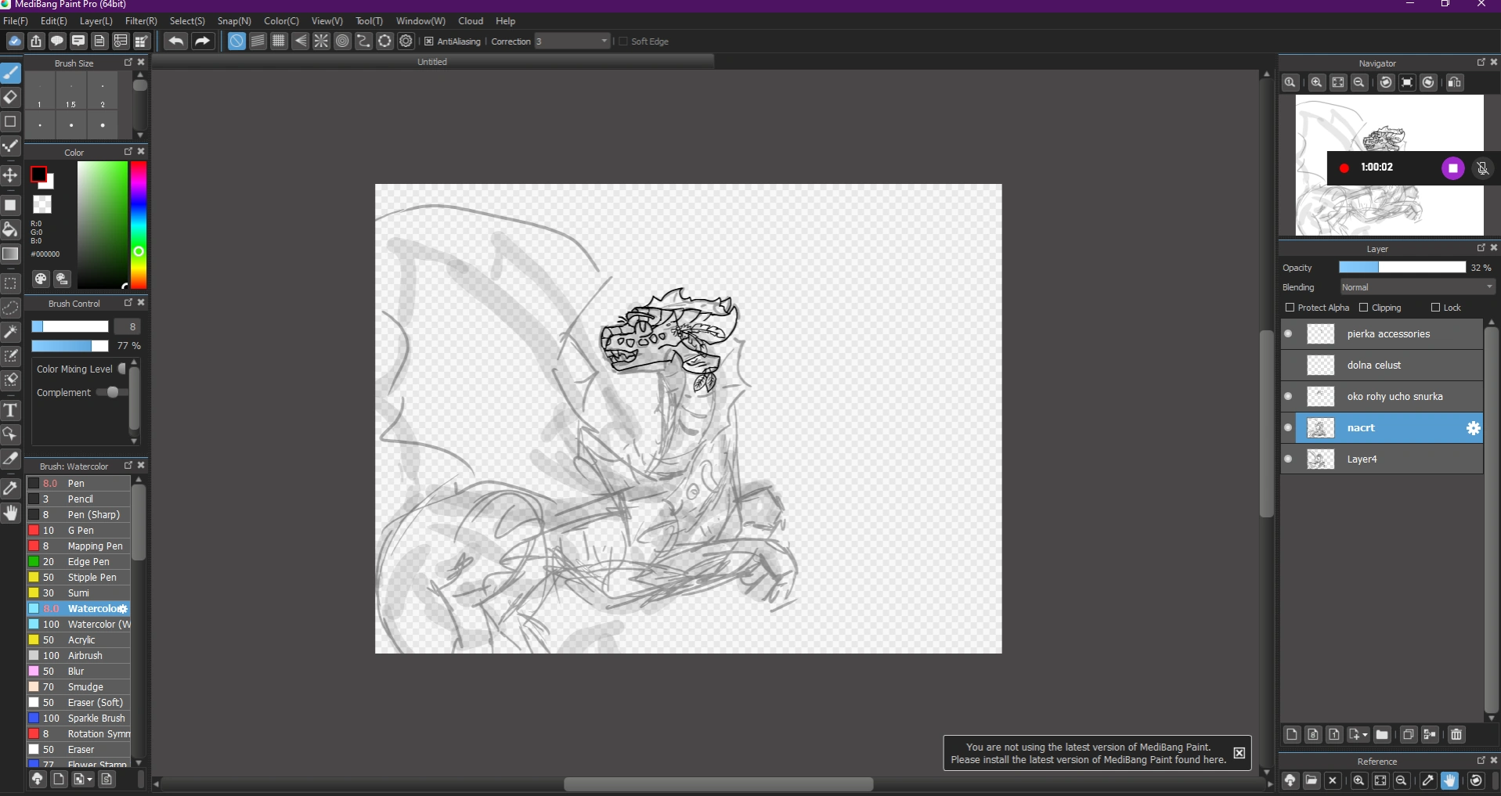
Task: Activate the Hand tool for panning
Action: click(11, 513)
